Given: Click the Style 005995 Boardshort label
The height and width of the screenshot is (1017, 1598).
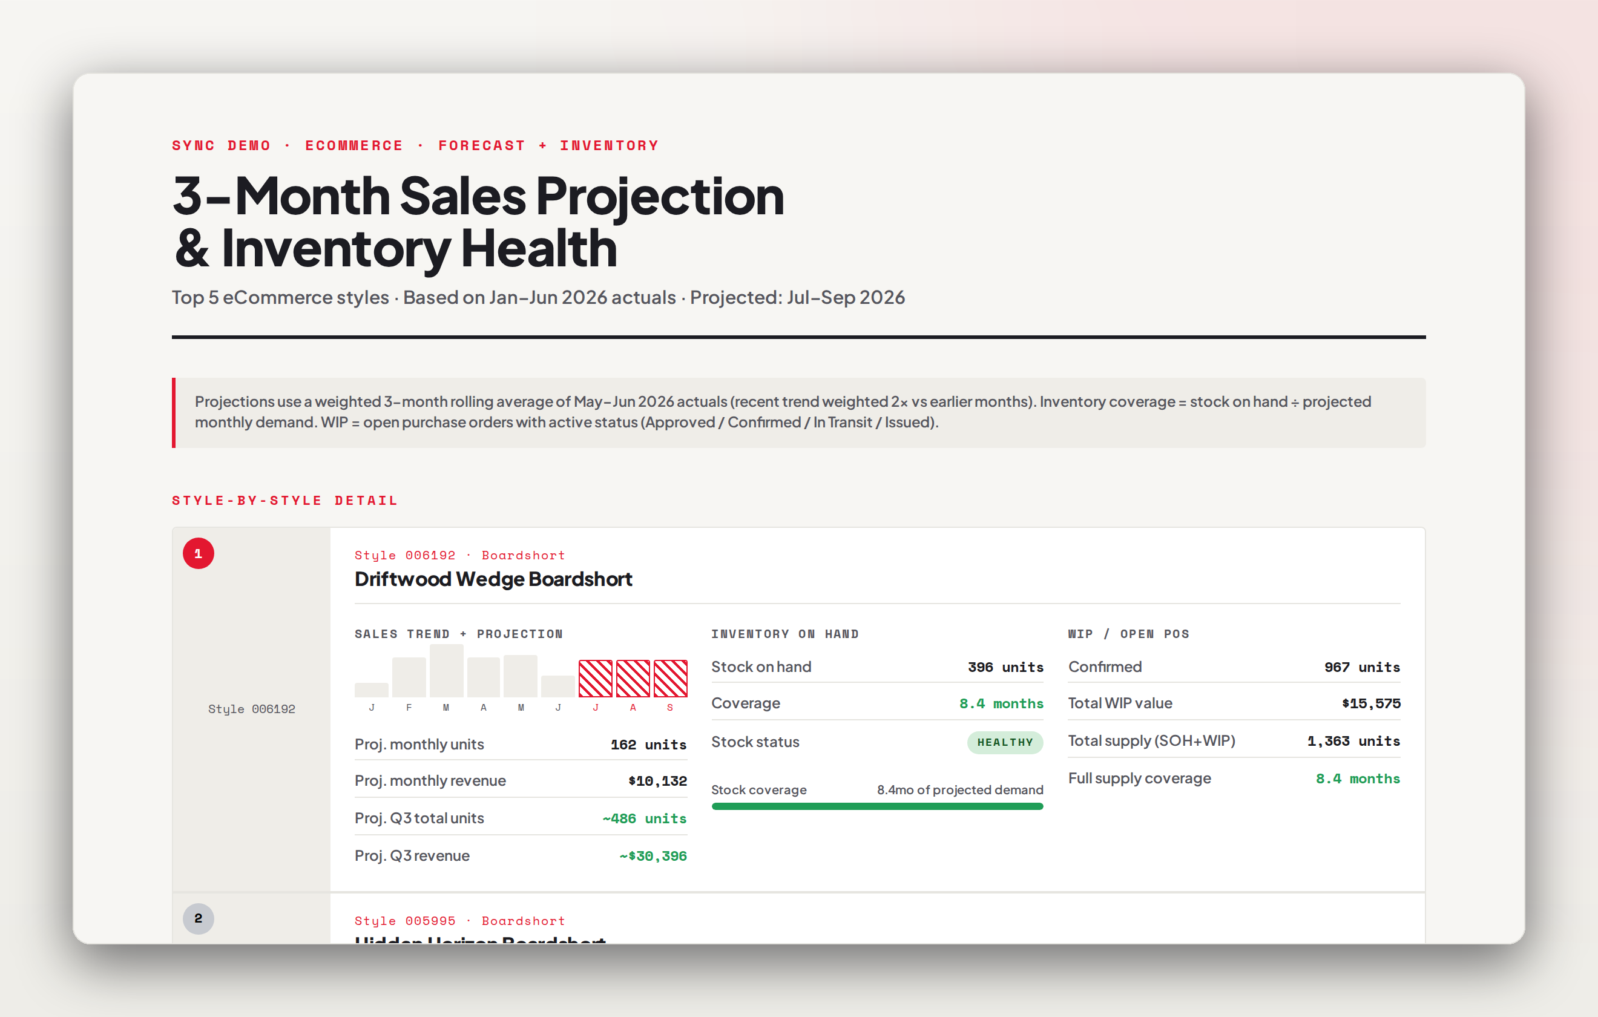Looking at the screenshot, I should click(x=460, y=921).
